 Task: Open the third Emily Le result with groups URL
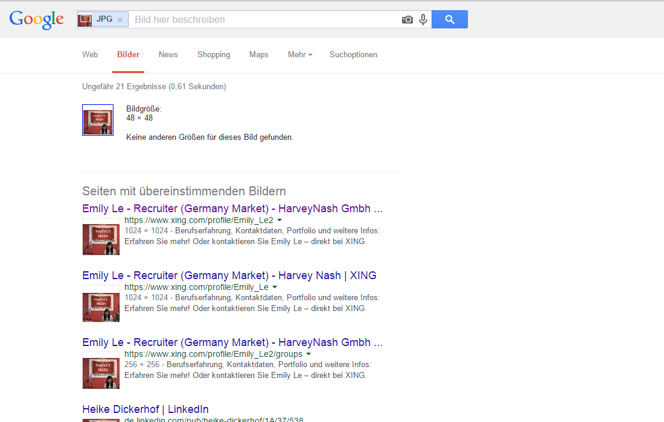(232, 342)
